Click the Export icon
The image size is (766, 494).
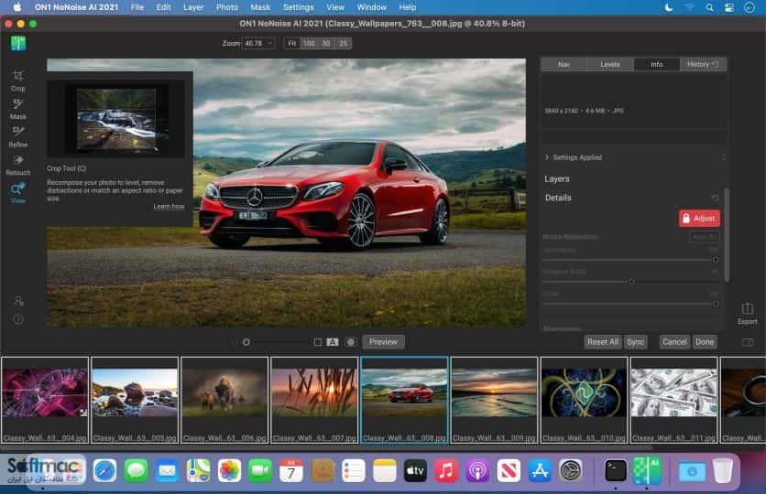pyautogui.click(x=747, y=314)
